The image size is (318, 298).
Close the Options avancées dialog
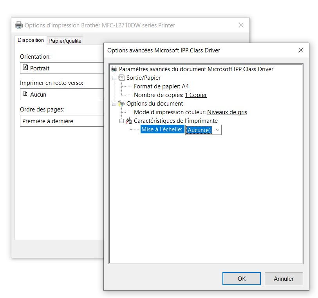pyautogui.click(x=301, y=50)
